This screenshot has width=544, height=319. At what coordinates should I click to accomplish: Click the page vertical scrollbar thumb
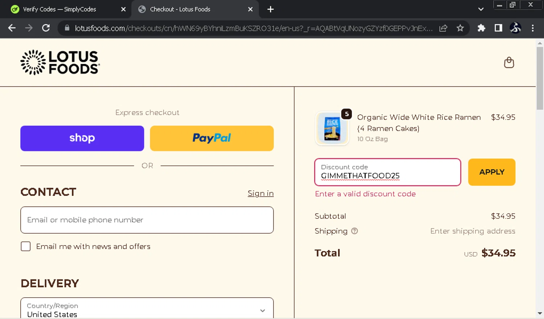pyautogui.click(x=540, y=78)
